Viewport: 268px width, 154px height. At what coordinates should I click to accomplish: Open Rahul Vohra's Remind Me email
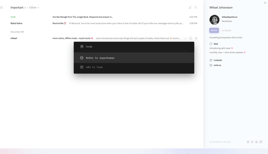[104, 23]
